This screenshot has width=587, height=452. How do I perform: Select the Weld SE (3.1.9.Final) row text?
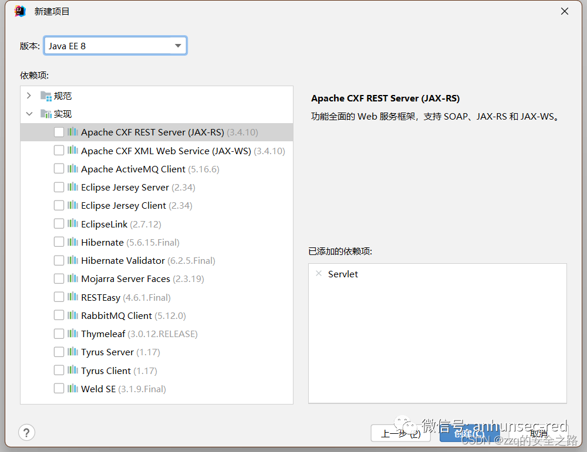[x=123, y=389]
